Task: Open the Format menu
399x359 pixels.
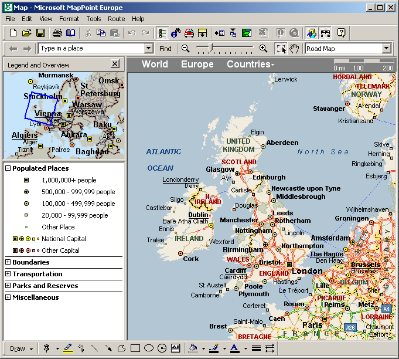Action: 69,19
